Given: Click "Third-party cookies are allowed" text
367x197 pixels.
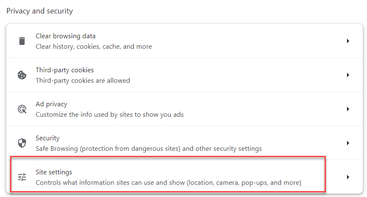Looking at the screenshot, I should coord(83,81).
